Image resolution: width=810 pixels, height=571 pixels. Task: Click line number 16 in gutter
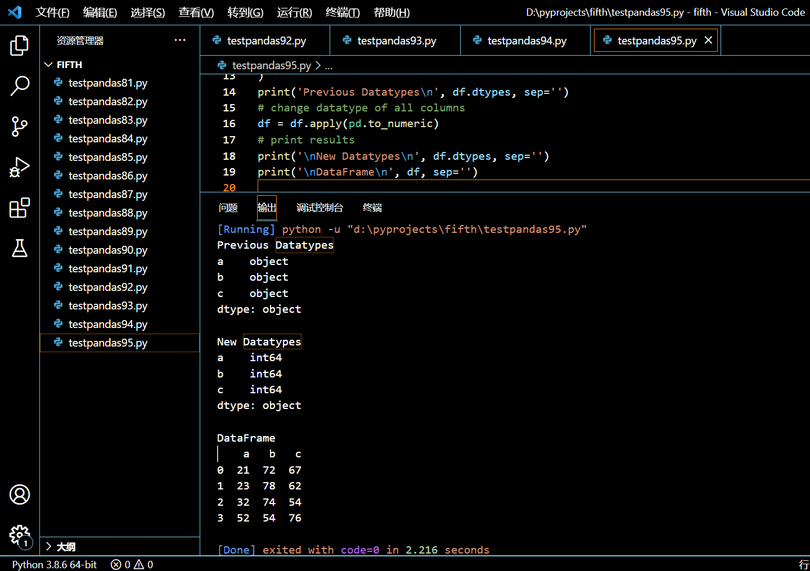click(229, 124)
